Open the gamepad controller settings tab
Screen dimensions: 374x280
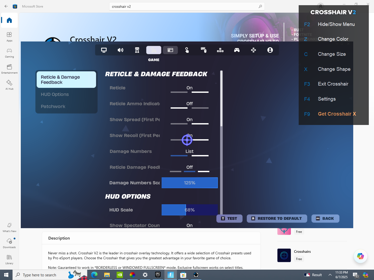click(x=237, y=50)
